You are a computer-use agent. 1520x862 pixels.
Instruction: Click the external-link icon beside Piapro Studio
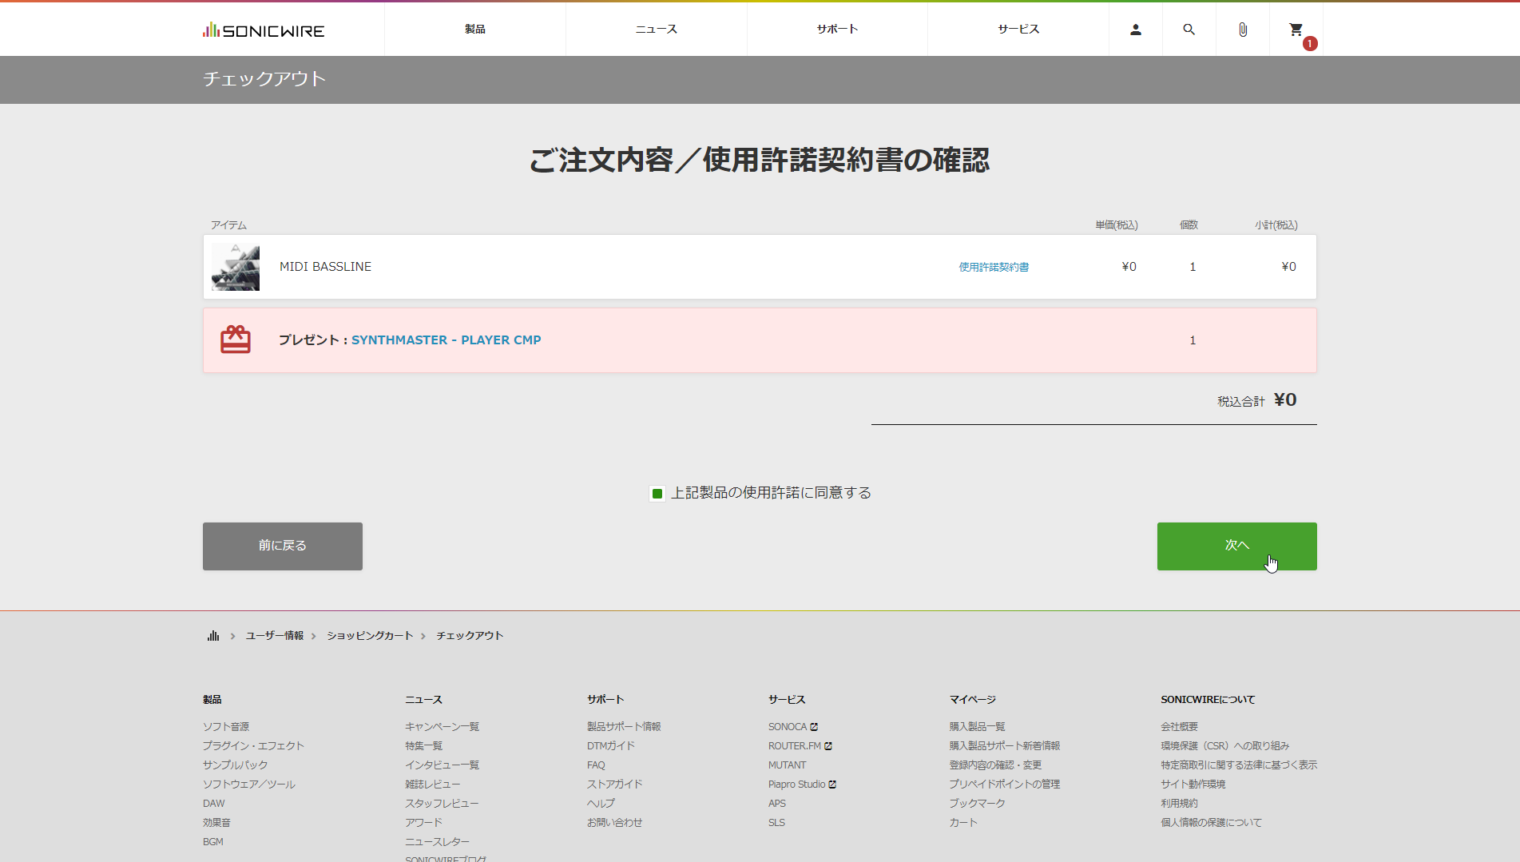[832, 785]
